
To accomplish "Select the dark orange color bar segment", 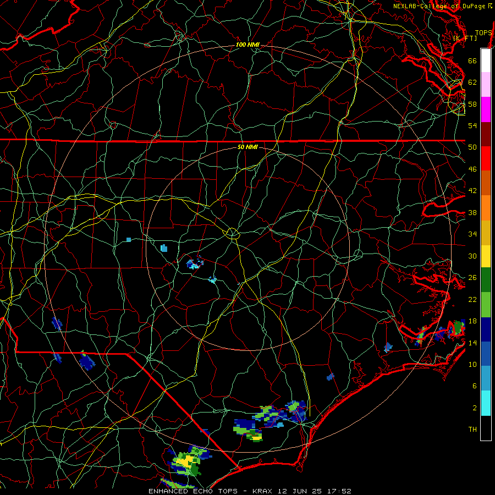I will tap(486, 183).
